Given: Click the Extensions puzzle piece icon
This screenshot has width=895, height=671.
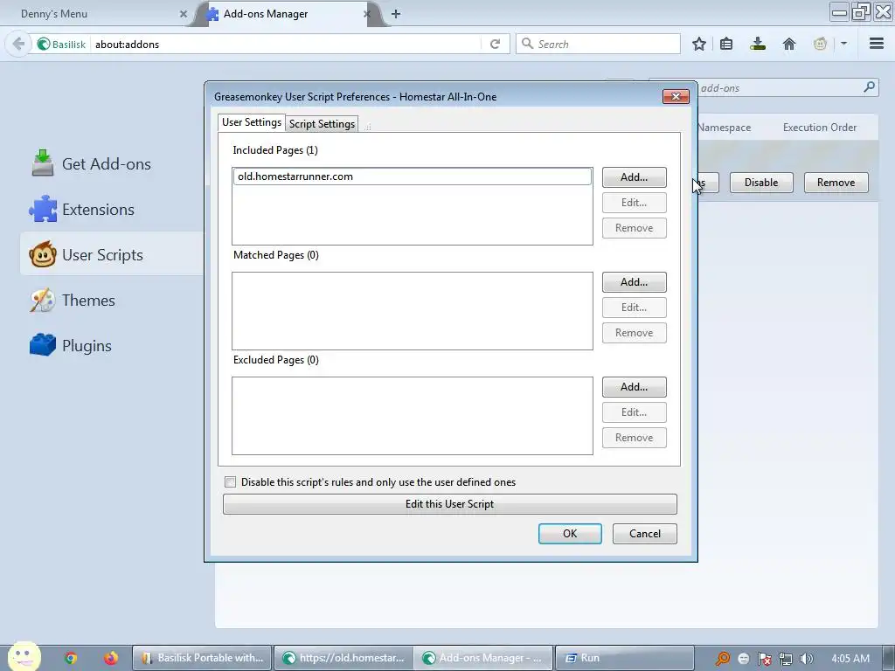Looking at the screenshot, I should (x=43, y=209).
